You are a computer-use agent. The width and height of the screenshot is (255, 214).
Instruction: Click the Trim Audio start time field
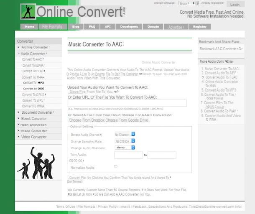pos(129,155)
